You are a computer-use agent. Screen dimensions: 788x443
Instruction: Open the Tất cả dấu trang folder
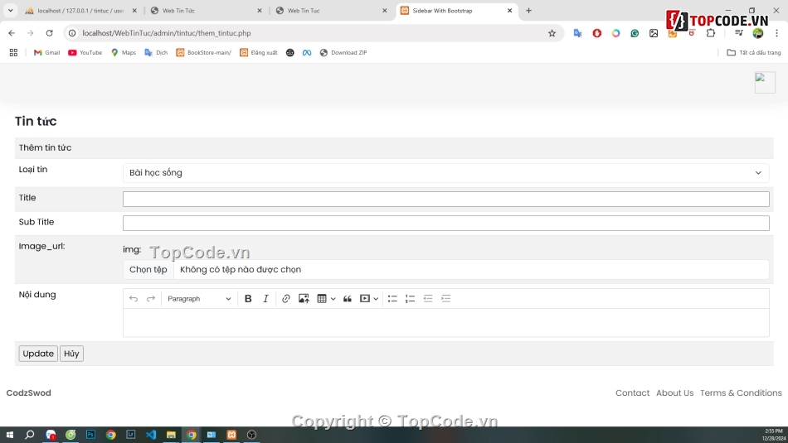(754, 53)
